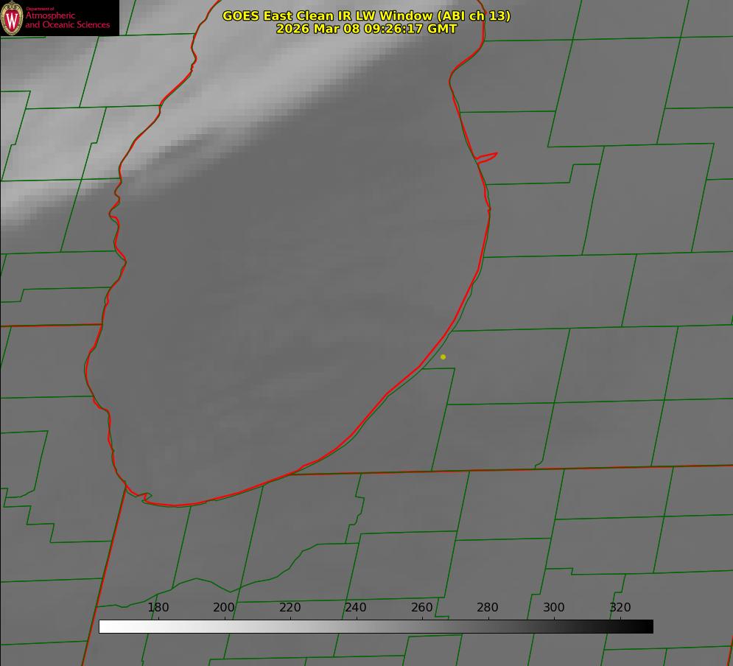Viewport: 733px width, 666px height.
Task: Select the 280 temperature scale label
Action: [488, 608]
